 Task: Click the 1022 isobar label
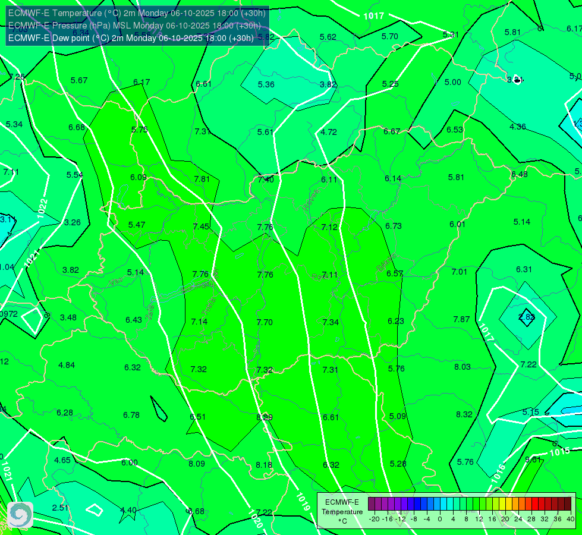[x=42, y=209]
